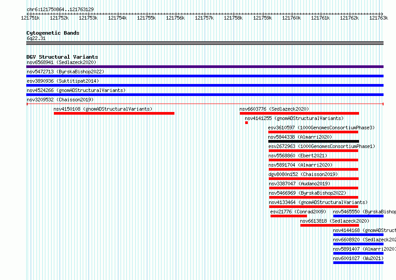Viewport: 396px width, 280px height.
Task: Open the nsv6613818 (Sedlazeck2020) label
Action: coord(335,221)
